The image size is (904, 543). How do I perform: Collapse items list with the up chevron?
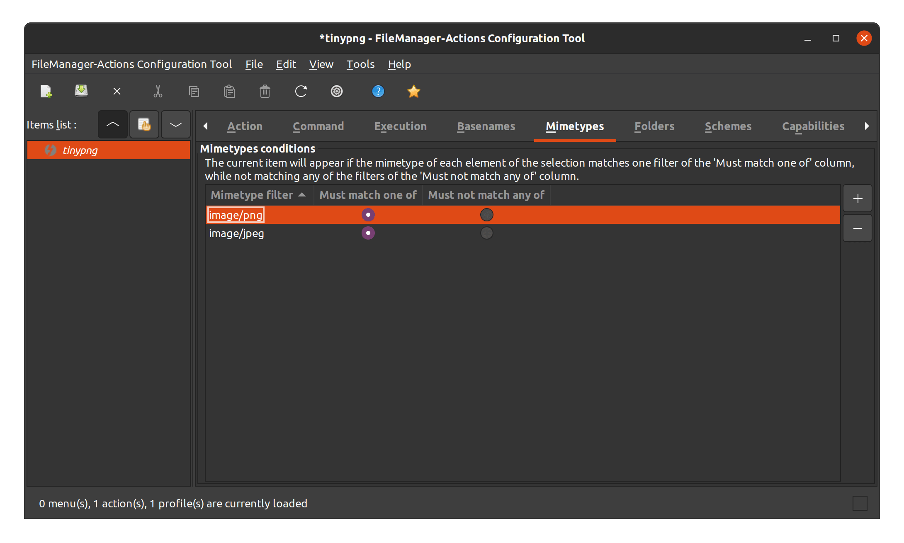coord(112,124)
